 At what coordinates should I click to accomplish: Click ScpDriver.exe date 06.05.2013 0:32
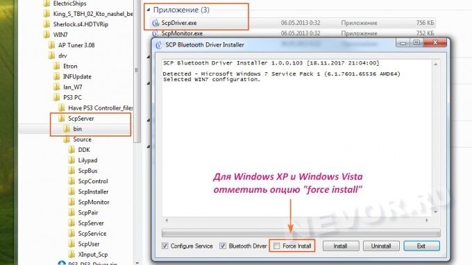pos(301,23)
